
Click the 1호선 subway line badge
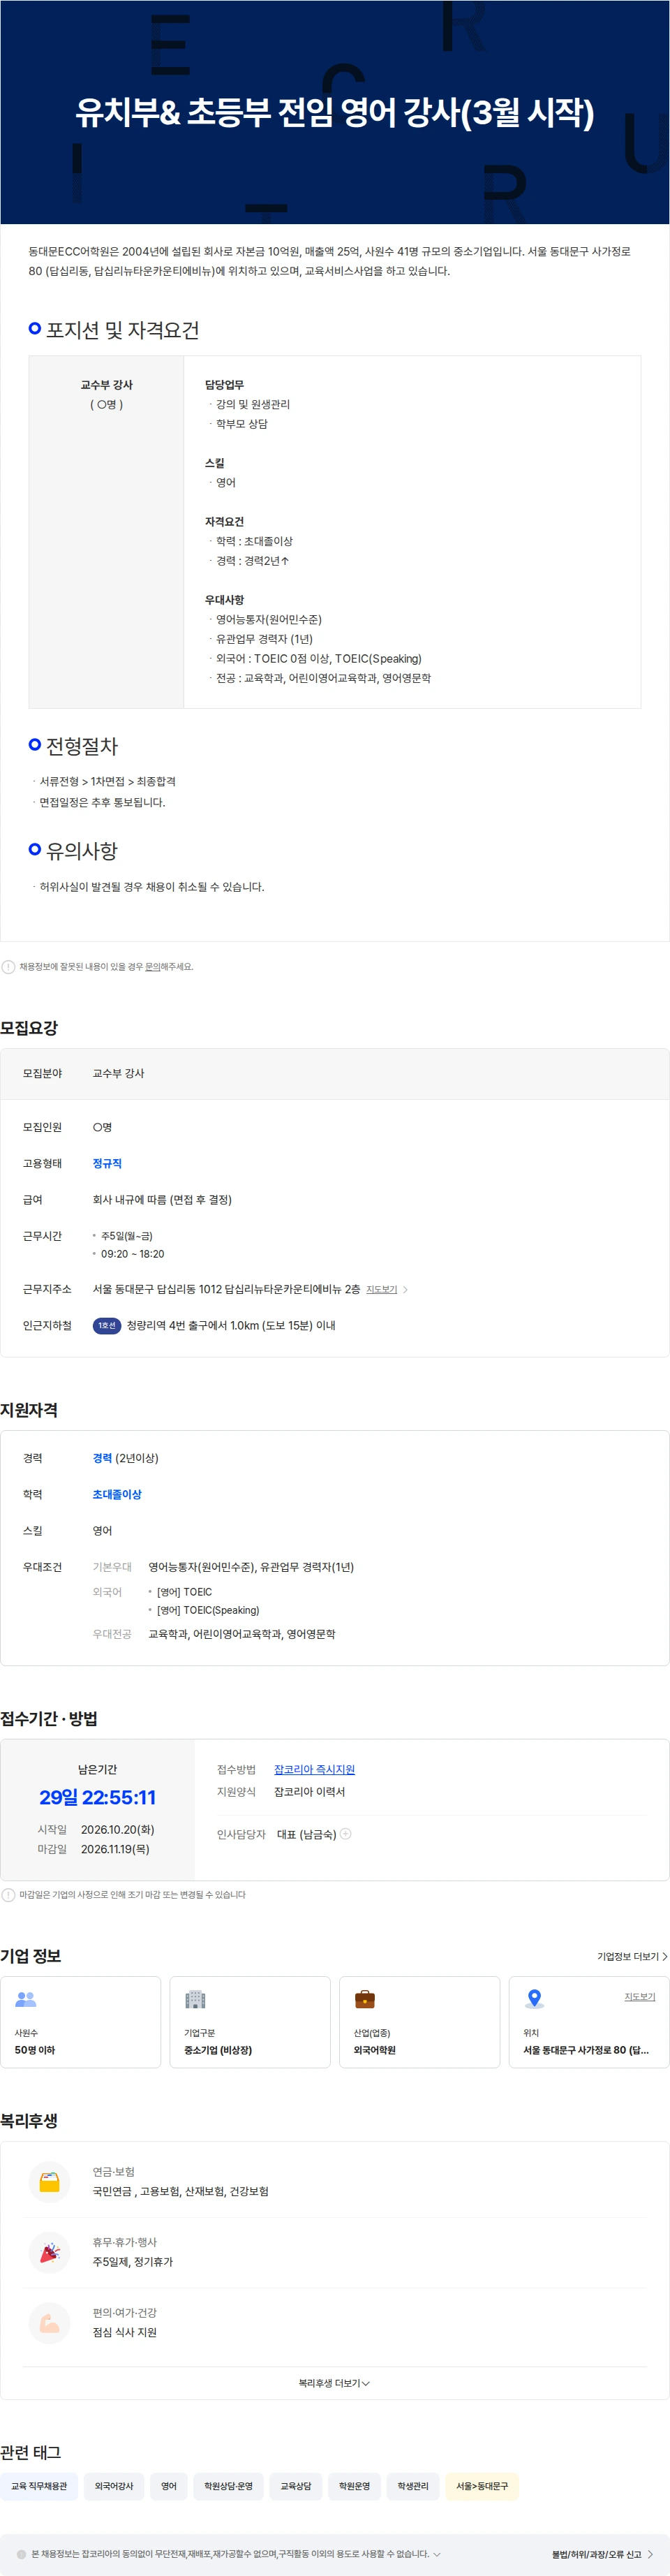coord(107,1326)
